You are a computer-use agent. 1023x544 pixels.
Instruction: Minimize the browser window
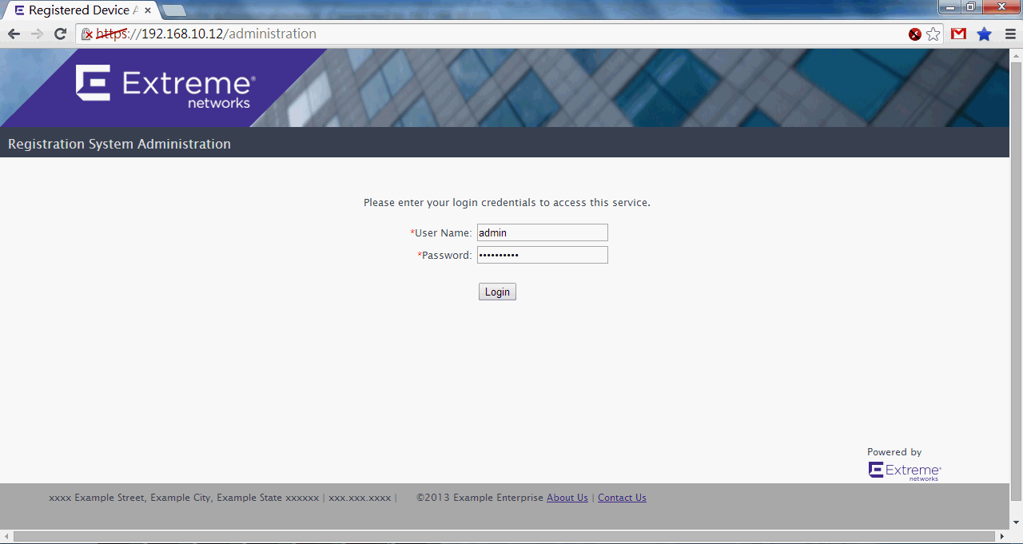pos(949,7)
